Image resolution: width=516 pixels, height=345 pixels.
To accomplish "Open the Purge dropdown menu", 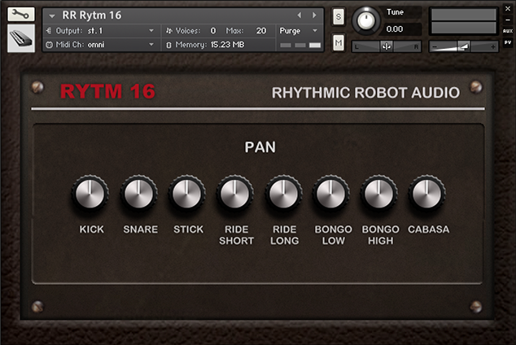I will [298, 31].
